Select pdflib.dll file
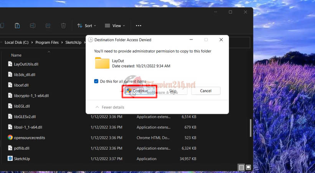Image resolution: width=315 pixels, height=173 pixels. click(x=22, y=148)
